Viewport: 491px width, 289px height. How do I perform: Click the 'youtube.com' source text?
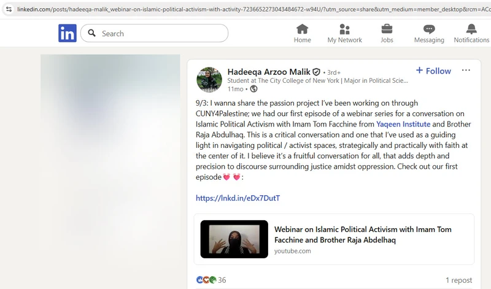coord(293,251)
